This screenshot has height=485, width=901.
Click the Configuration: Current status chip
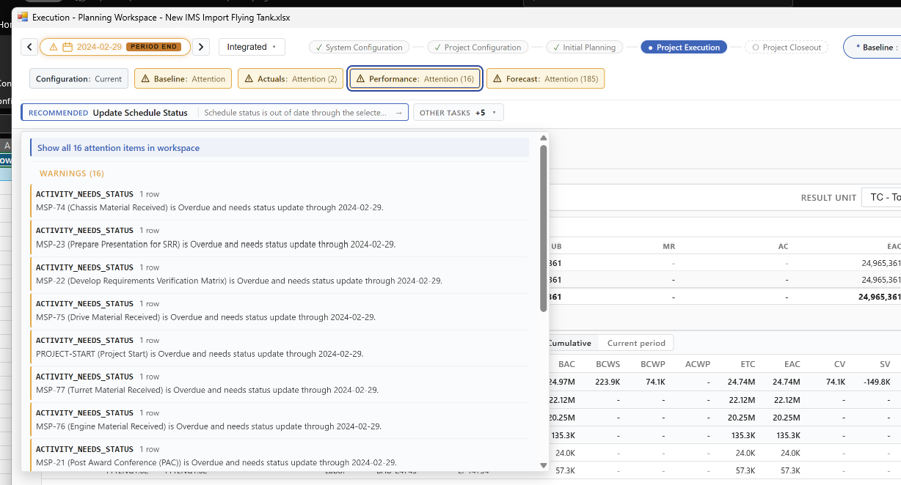click(79, 78)
